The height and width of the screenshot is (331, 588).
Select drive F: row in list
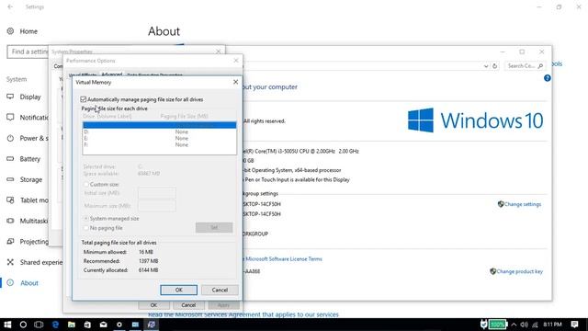coord(159,144)
